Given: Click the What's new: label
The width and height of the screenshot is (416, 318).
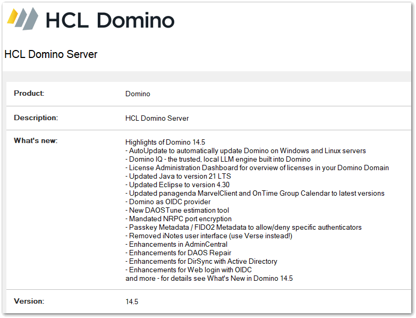Looking at the screenshot, I should click(x=36, y=141).
